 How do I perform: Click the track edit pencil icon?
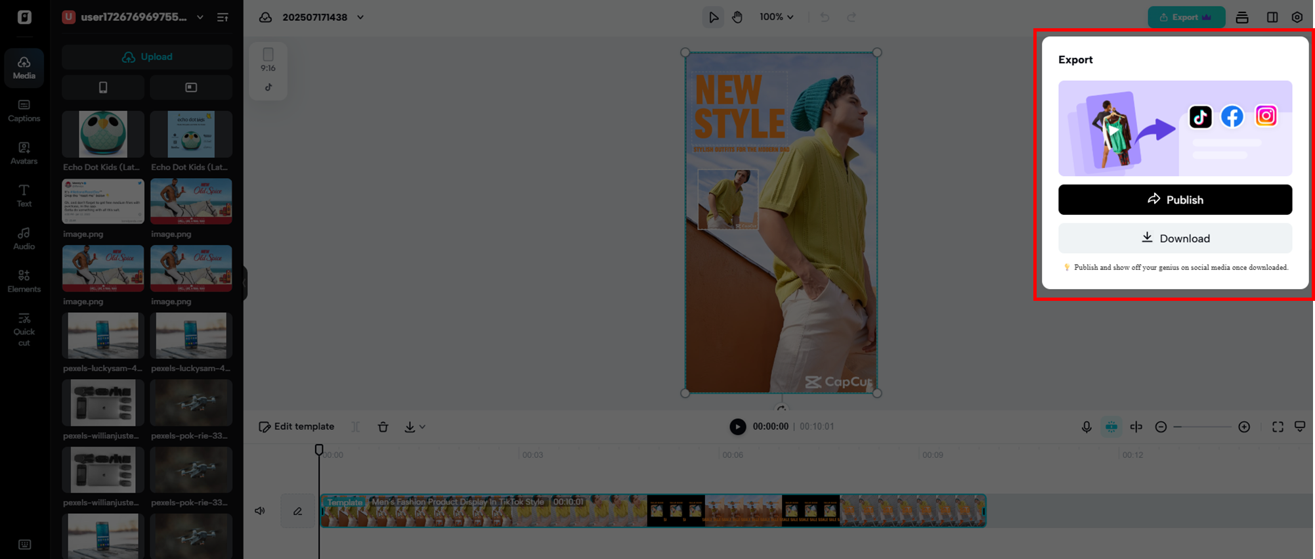click(x=297, y=511)
